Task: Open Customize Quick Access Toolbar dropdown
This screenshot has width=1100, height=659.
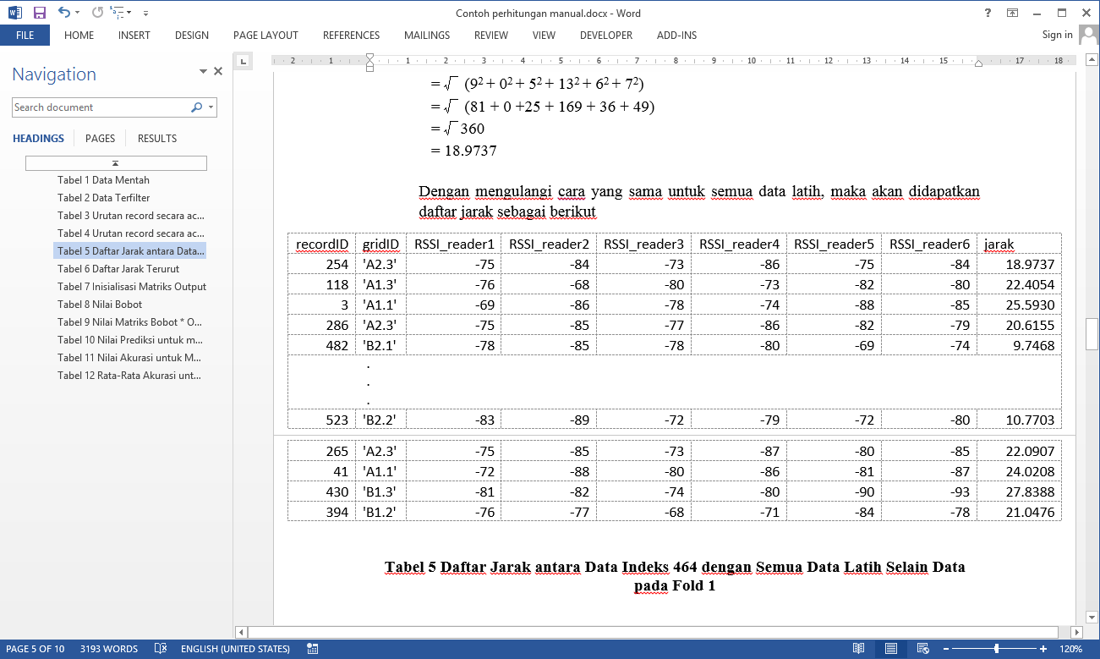Action: pos(146,14)
